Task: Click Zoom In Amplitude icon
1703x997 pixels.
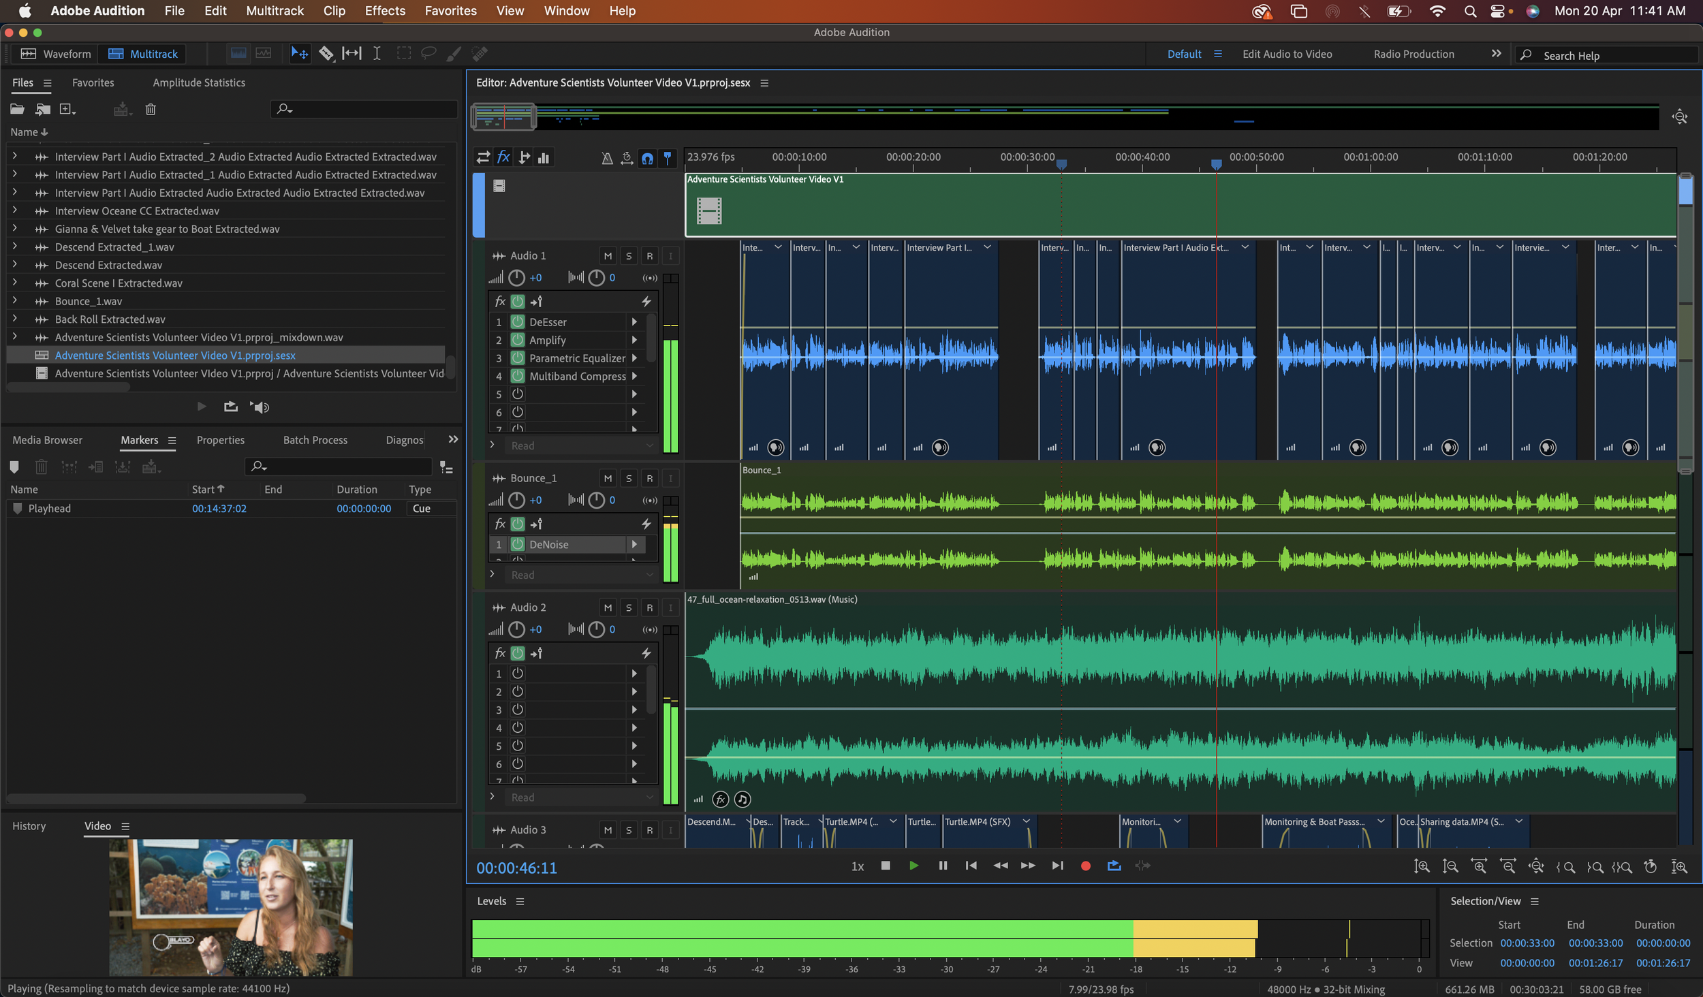Action: pyautogui.click(x=1422, y=866)
